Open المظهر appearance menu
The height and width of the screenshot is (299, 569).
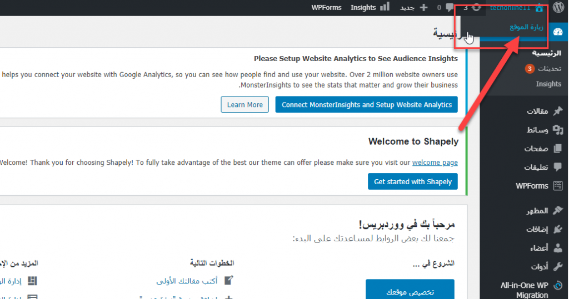click(537, 211)
